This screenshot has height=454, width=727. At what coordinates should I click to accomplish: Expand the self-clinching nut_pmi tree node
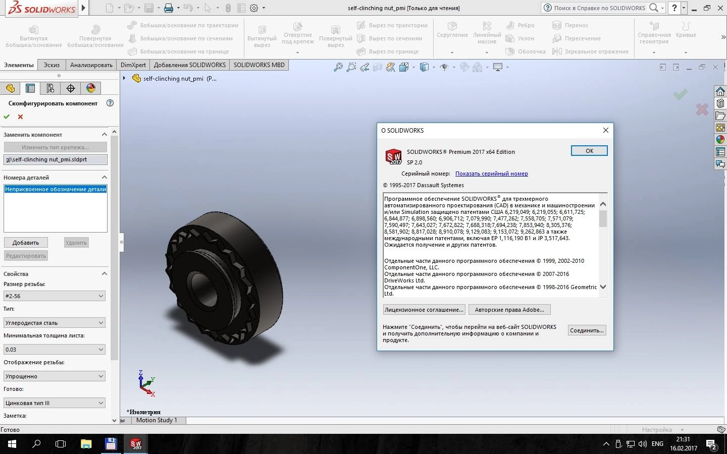(124, 78)
